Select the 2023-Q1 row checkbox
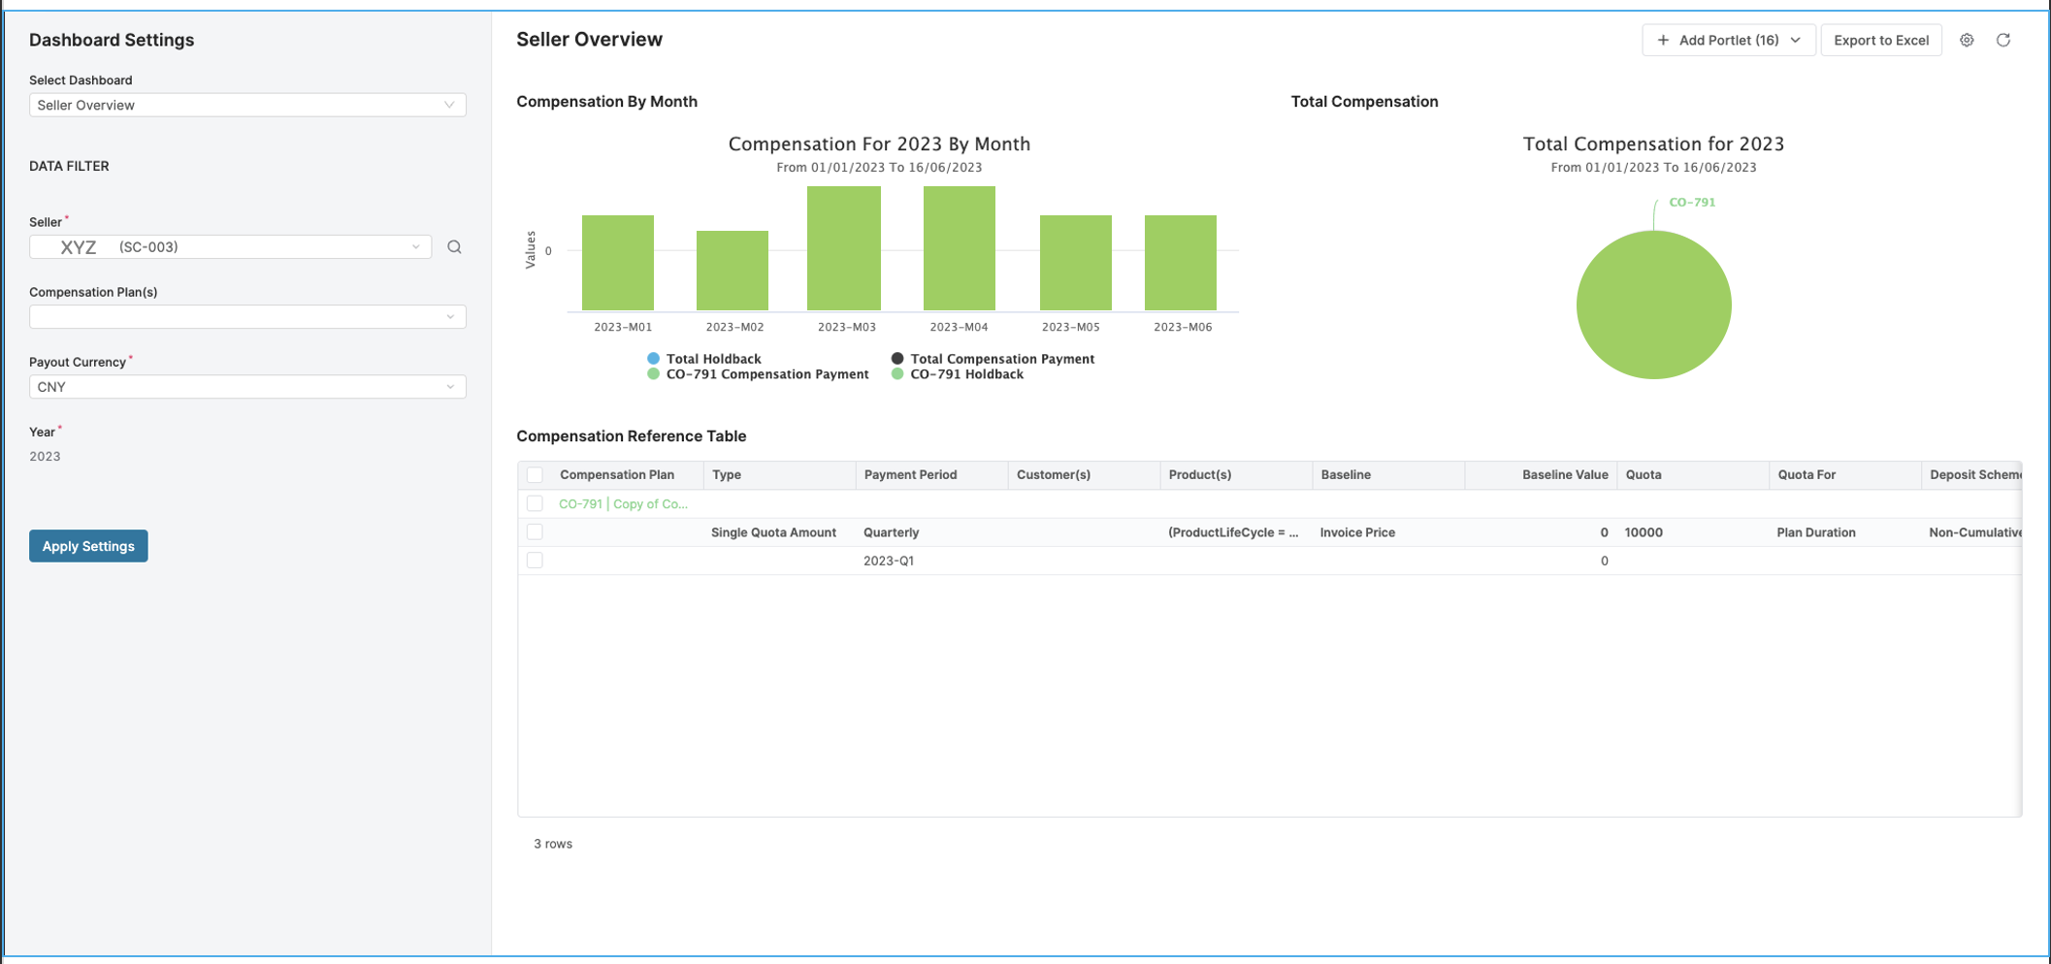 coord(535,561)
